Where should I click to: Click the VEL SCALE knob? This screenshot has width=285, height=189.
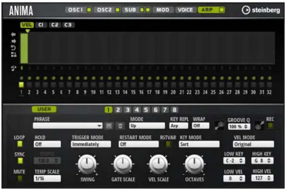159,164
